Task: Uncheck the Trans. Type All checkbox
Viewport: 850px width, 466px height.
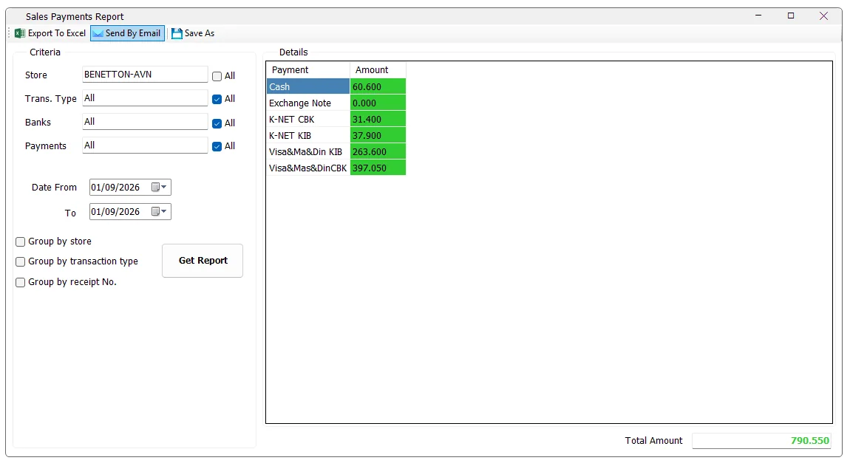Action: point(217,99)
